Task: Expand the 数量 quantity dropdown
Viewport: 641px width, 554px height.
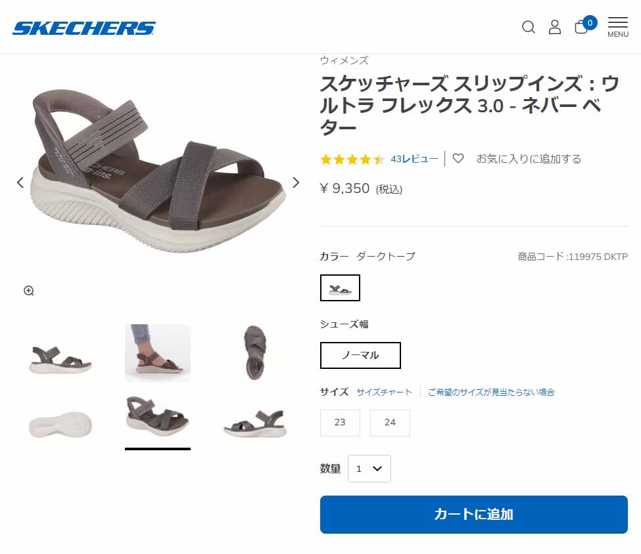Action: click(369, 468)
